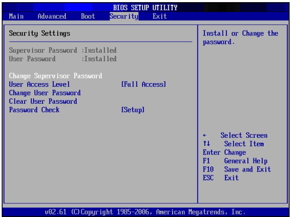The image size is (290, 217).
Task: Select Change Supervisor Password option
Action: 56,76
